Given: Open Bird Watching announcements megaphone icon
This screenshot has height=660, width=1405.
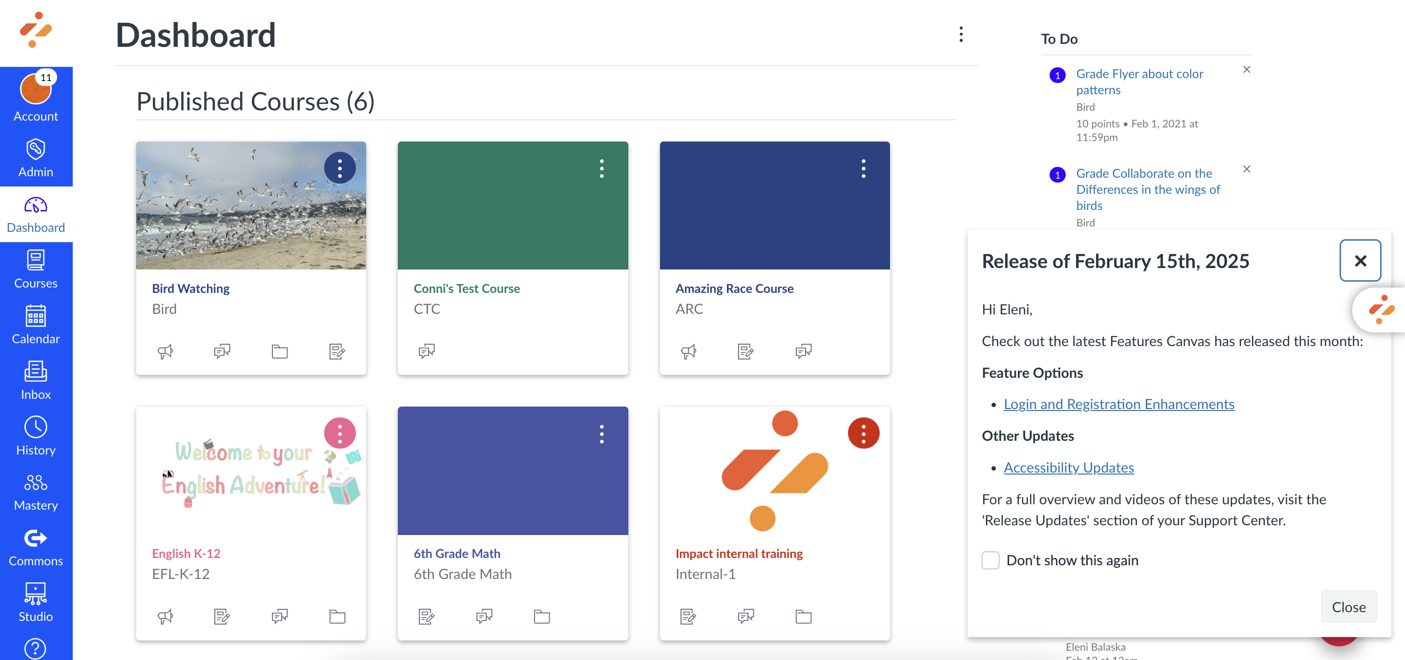Looking at the screenshot, I should [x=165, y=351].
